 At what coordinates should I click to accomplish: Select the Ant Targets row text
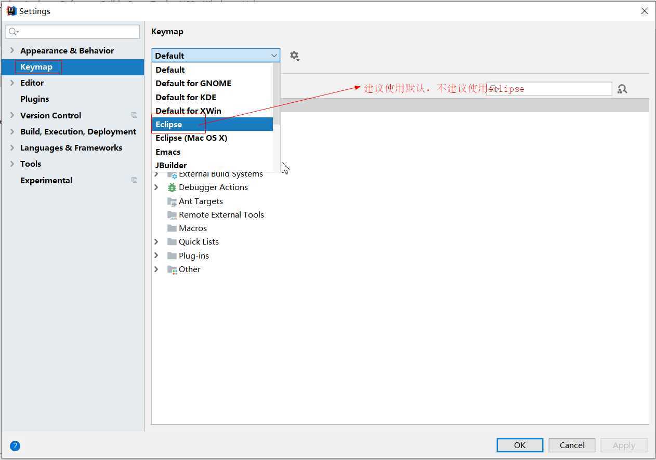(201, 201)
